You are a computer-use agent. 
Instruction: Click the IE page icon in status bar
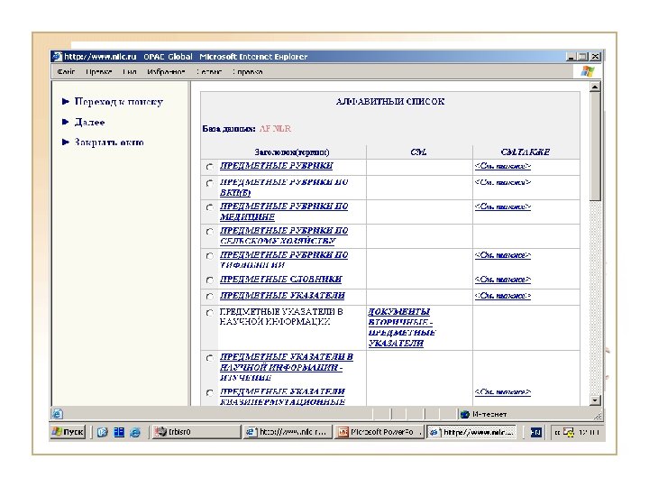57,414
